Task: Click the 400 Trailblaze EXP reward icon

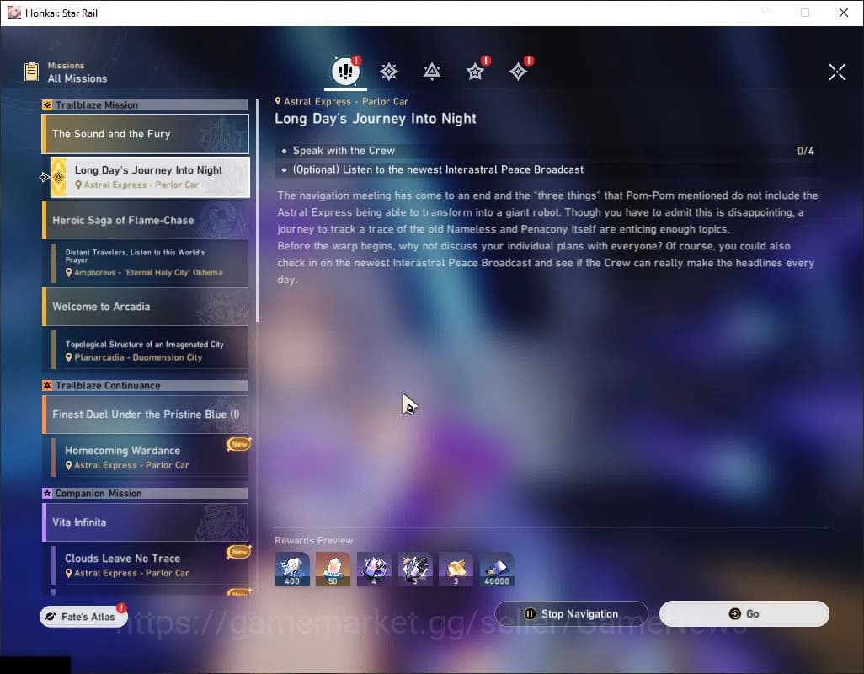Action: [292, 569]
